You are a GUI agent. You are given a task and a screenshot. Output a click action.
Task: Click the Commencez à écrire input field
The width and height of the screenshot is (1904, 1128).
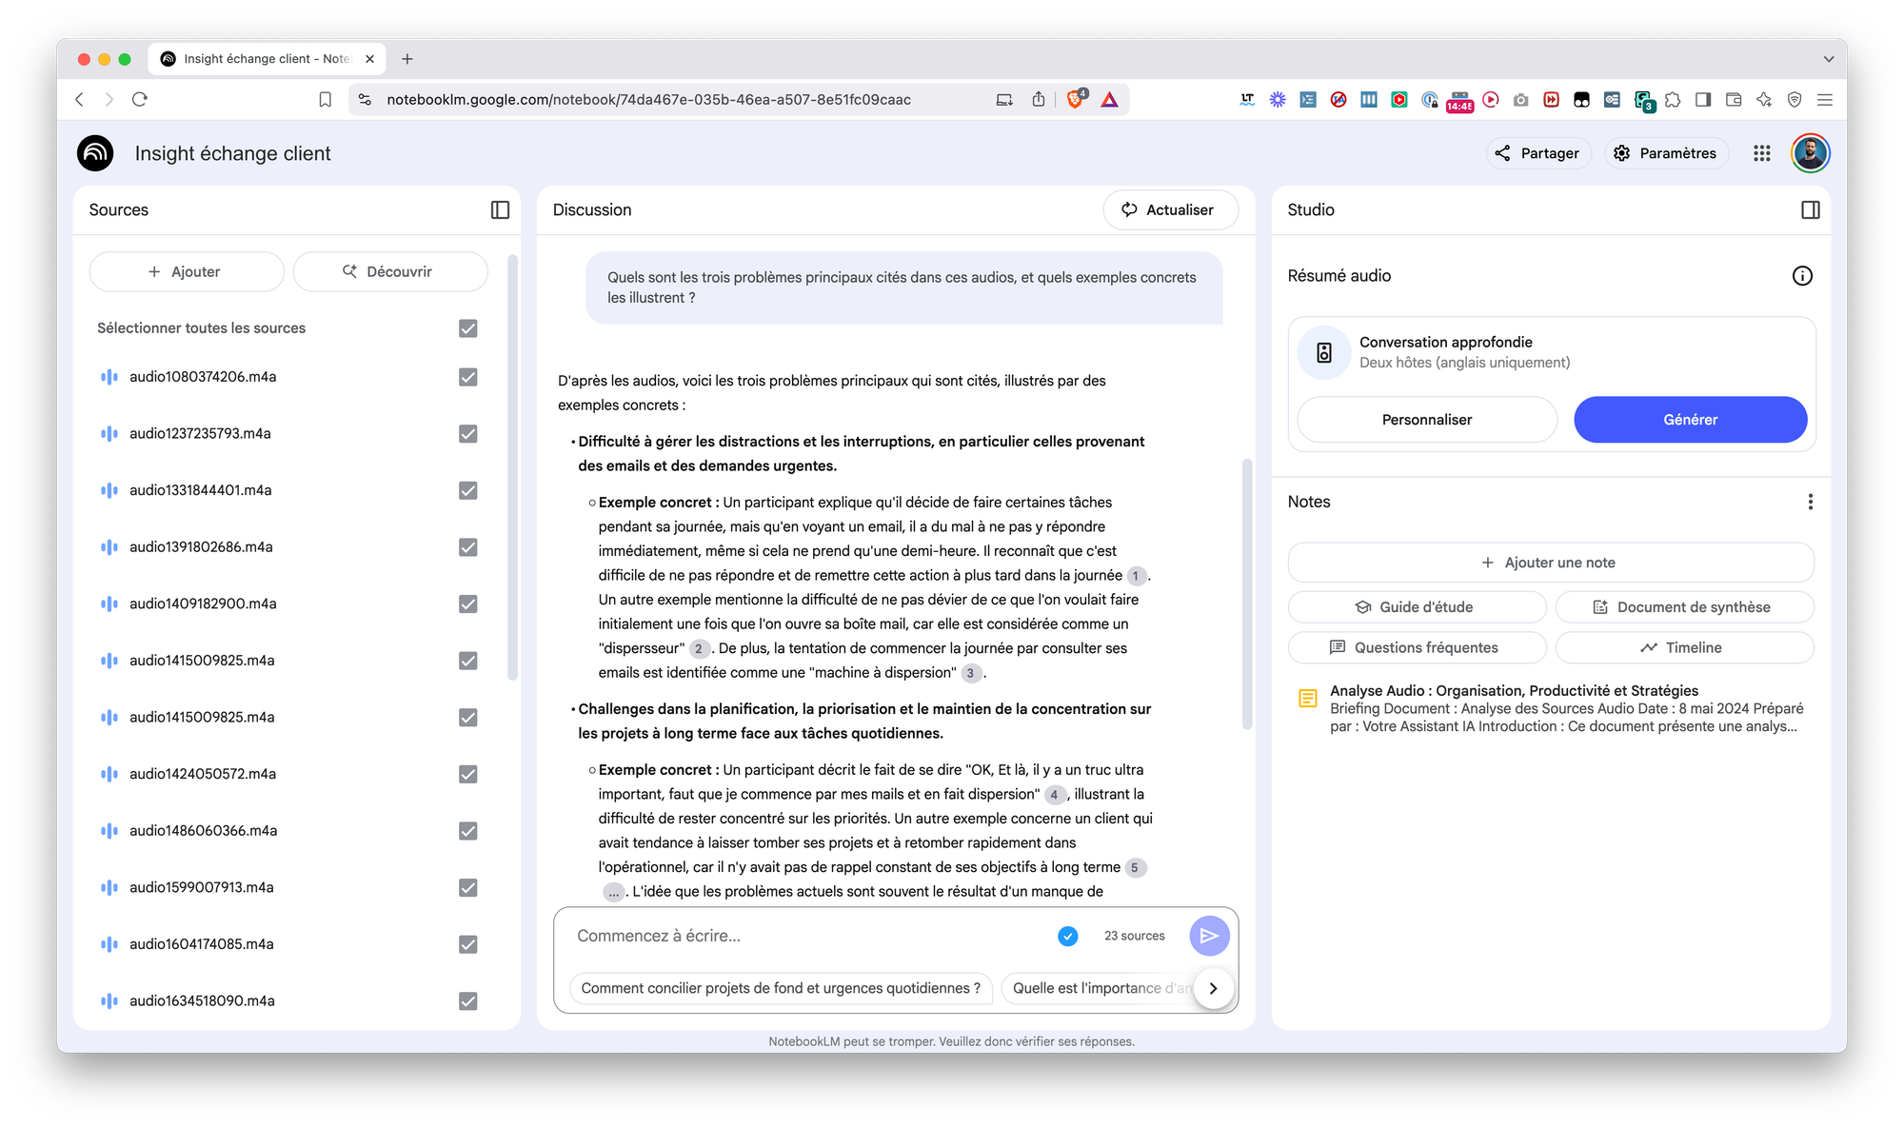point(809,936)
